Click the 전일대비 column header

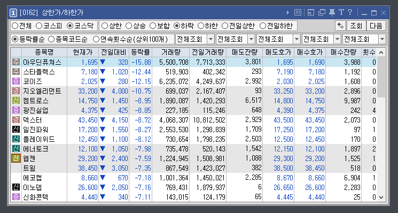(x=114, y=52)
